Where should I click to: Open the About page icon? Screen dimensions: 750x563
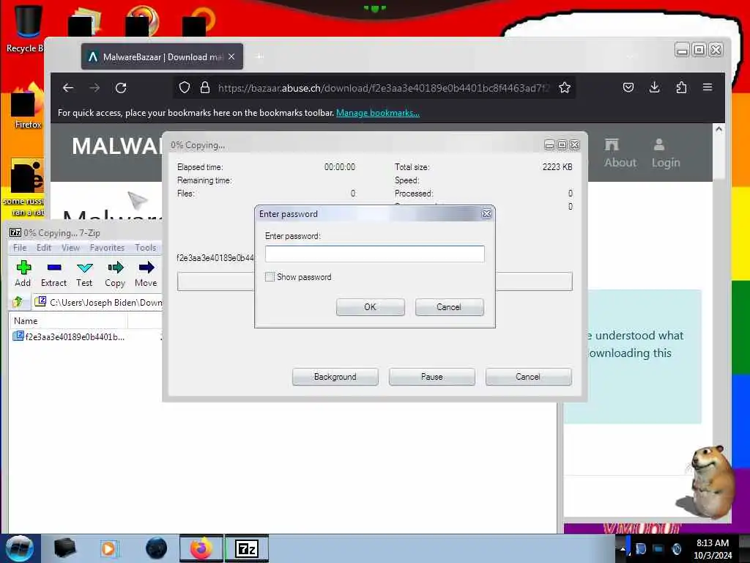click(x=620, y=153)
